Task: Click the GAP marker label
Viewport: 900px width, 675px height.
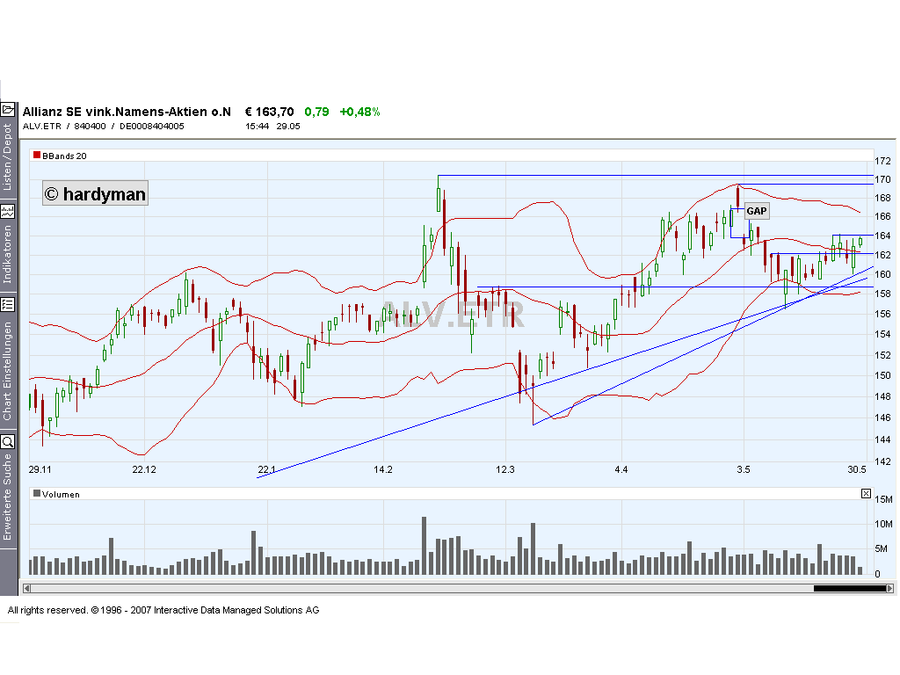Action: pyautogui.click(x=757, y=211)
